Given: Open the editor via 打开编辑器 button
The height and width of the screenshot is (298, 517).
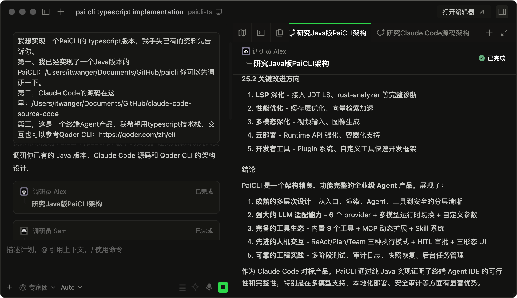Looking at the screenshot, I should [464, 12].
